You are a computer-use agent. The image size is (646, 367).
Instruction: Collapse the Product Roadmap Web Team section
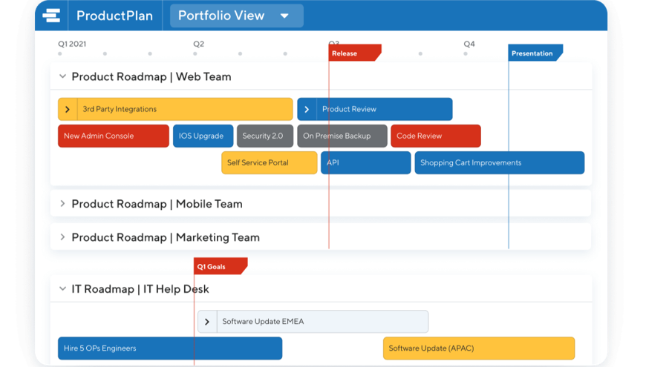click(x=63, y=76)
